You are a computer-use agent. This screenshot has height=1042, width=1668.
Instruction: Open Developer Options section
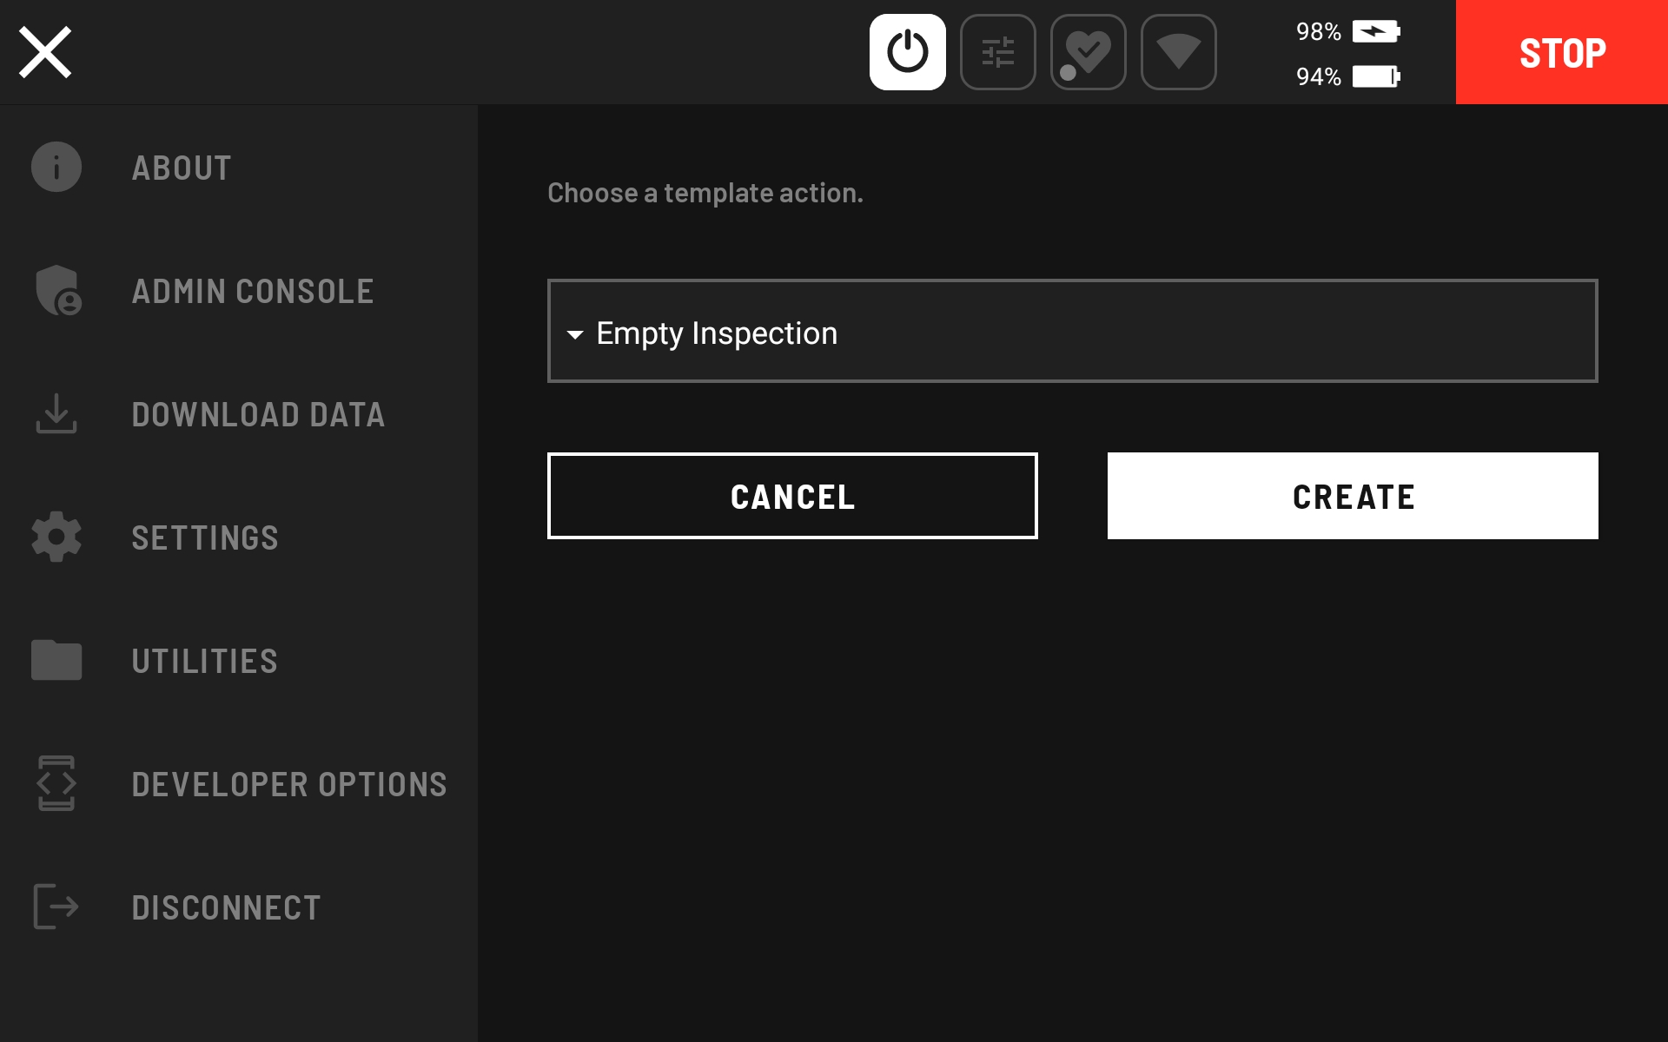click(x=238, y=782)
